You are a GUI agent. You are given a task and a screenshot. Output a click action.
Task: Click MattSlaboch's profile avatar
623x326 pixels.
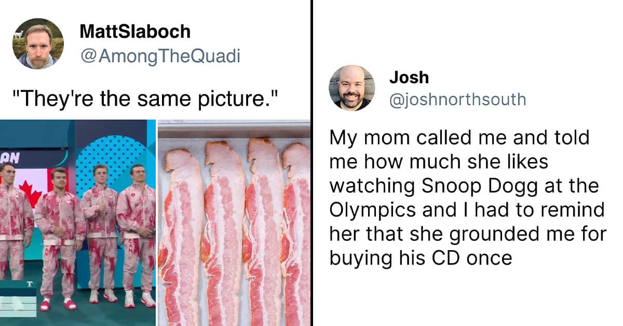[x=38, y=43]
